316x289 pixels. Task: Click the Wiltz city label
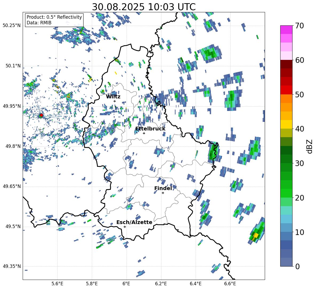pyautogui.click(x=113, y=97)
